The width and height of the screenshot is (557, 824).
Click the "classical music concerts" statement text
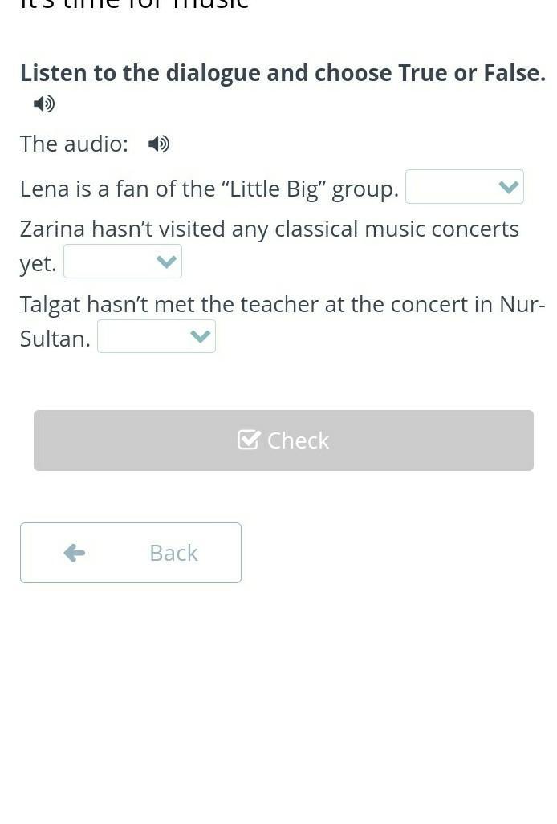point(270,246)
